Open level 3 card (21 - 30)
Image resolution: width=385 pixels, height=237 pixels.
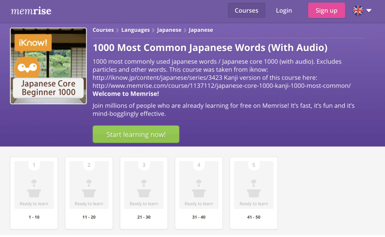(x=144, y=193)
